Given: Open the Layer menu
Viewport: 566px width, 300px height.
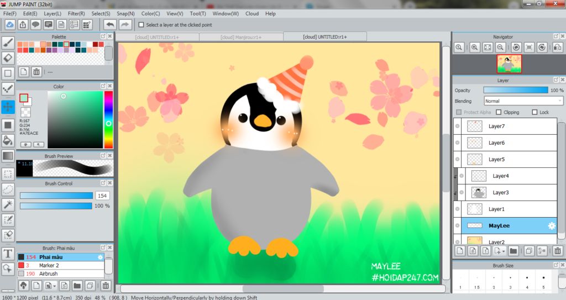Looking at the screenshot, I should (53, 13).
